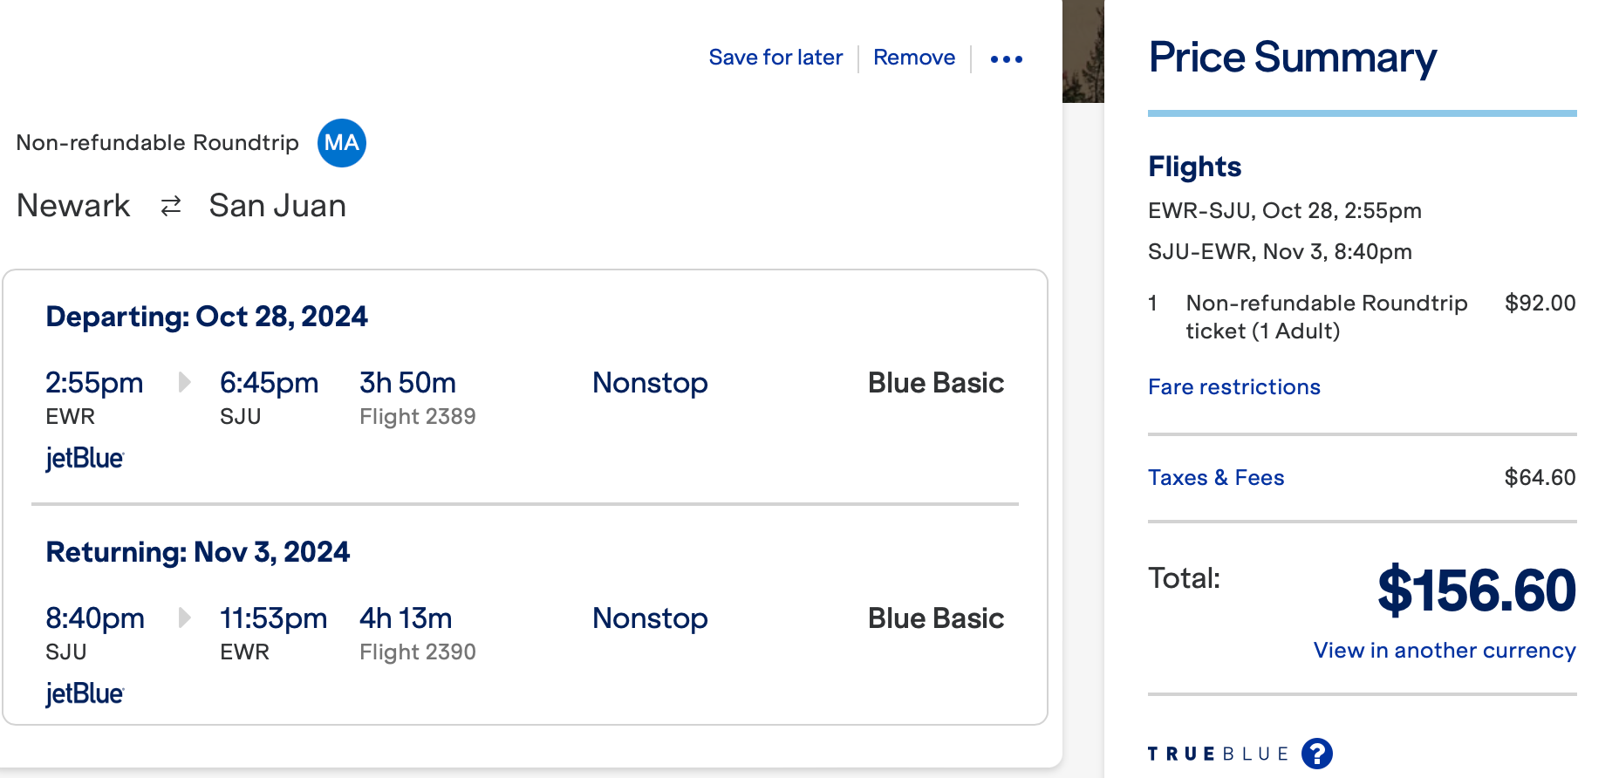Click the MA account avatar badge

click(x=341, y=142)
